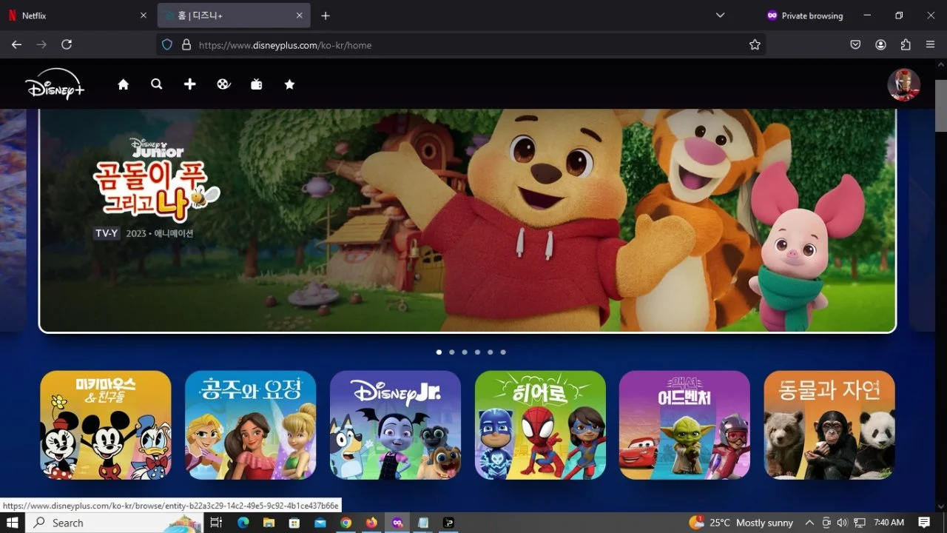This screenshot has height=533, width=947.
Task: Close the 홈 | 디즈니+ tab
Action: pyautogui.click(x=300, y=16)
